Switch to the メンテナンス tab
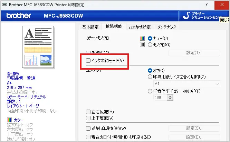The width and height of the screenshot is (230, 142). tap(167, 27)
